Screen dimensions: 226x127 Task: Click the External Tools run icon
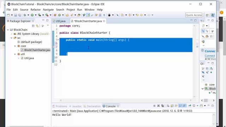click(x=47, y=15)
